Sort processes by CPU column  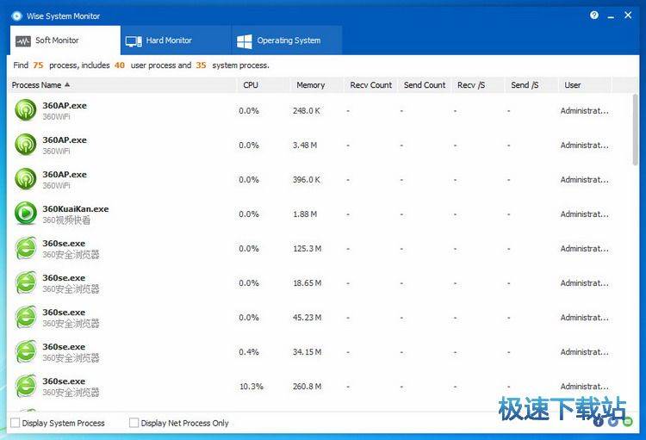(251, 85)
